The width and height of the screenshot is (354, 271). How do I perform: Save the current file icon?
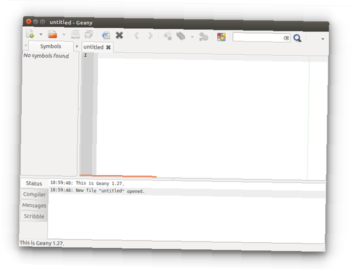click(x=75, y=34)
